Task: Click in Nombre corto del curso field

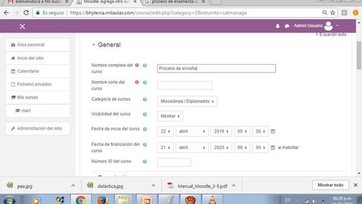Action: [185, 86]
